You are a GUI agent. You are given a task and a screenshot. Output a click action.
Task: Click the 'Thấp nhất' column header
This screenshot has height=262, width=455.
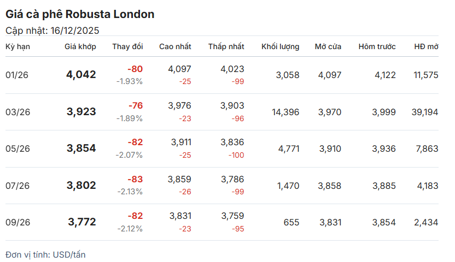point(226,46)
